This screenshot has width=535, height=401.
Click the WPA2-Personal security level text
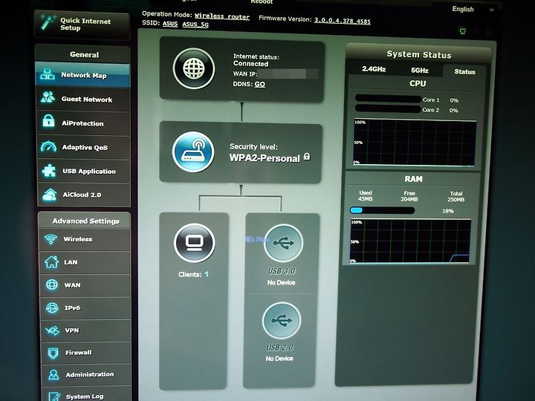[265, 158]
